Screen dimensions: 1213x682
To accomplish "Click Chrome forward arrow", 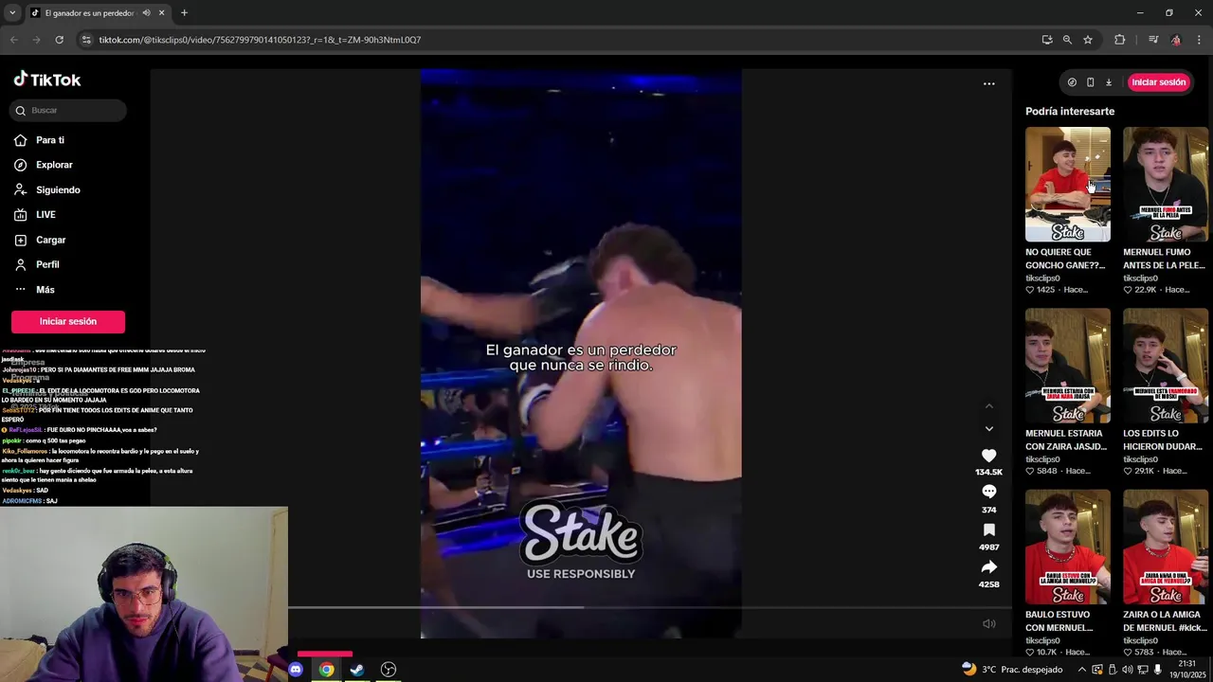I will tap(36, 40).
